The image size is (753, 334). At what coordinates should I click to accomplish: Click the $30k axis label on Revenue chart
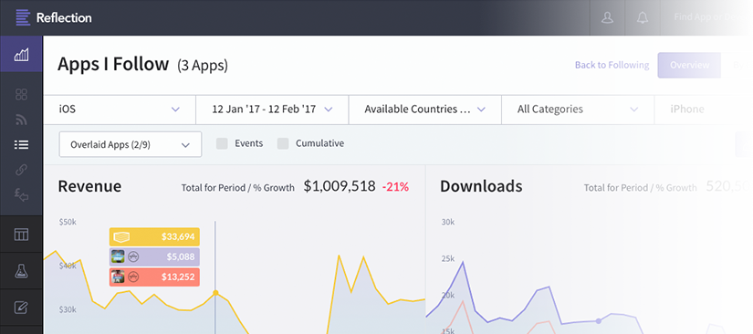pyautogui.click(x=68, y=309)
